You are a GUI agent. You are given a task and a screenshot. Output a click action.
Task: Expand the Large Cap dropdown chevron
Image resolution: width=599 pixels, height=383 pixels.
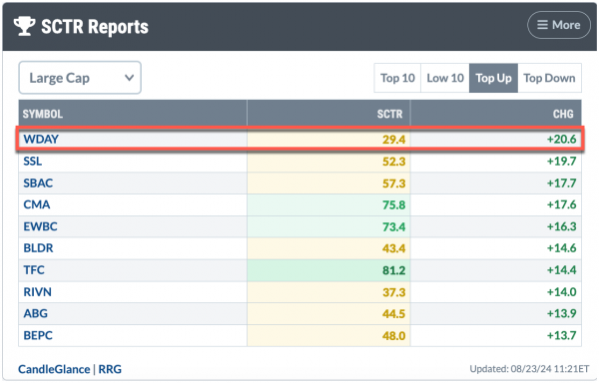[x=130, y=78]
